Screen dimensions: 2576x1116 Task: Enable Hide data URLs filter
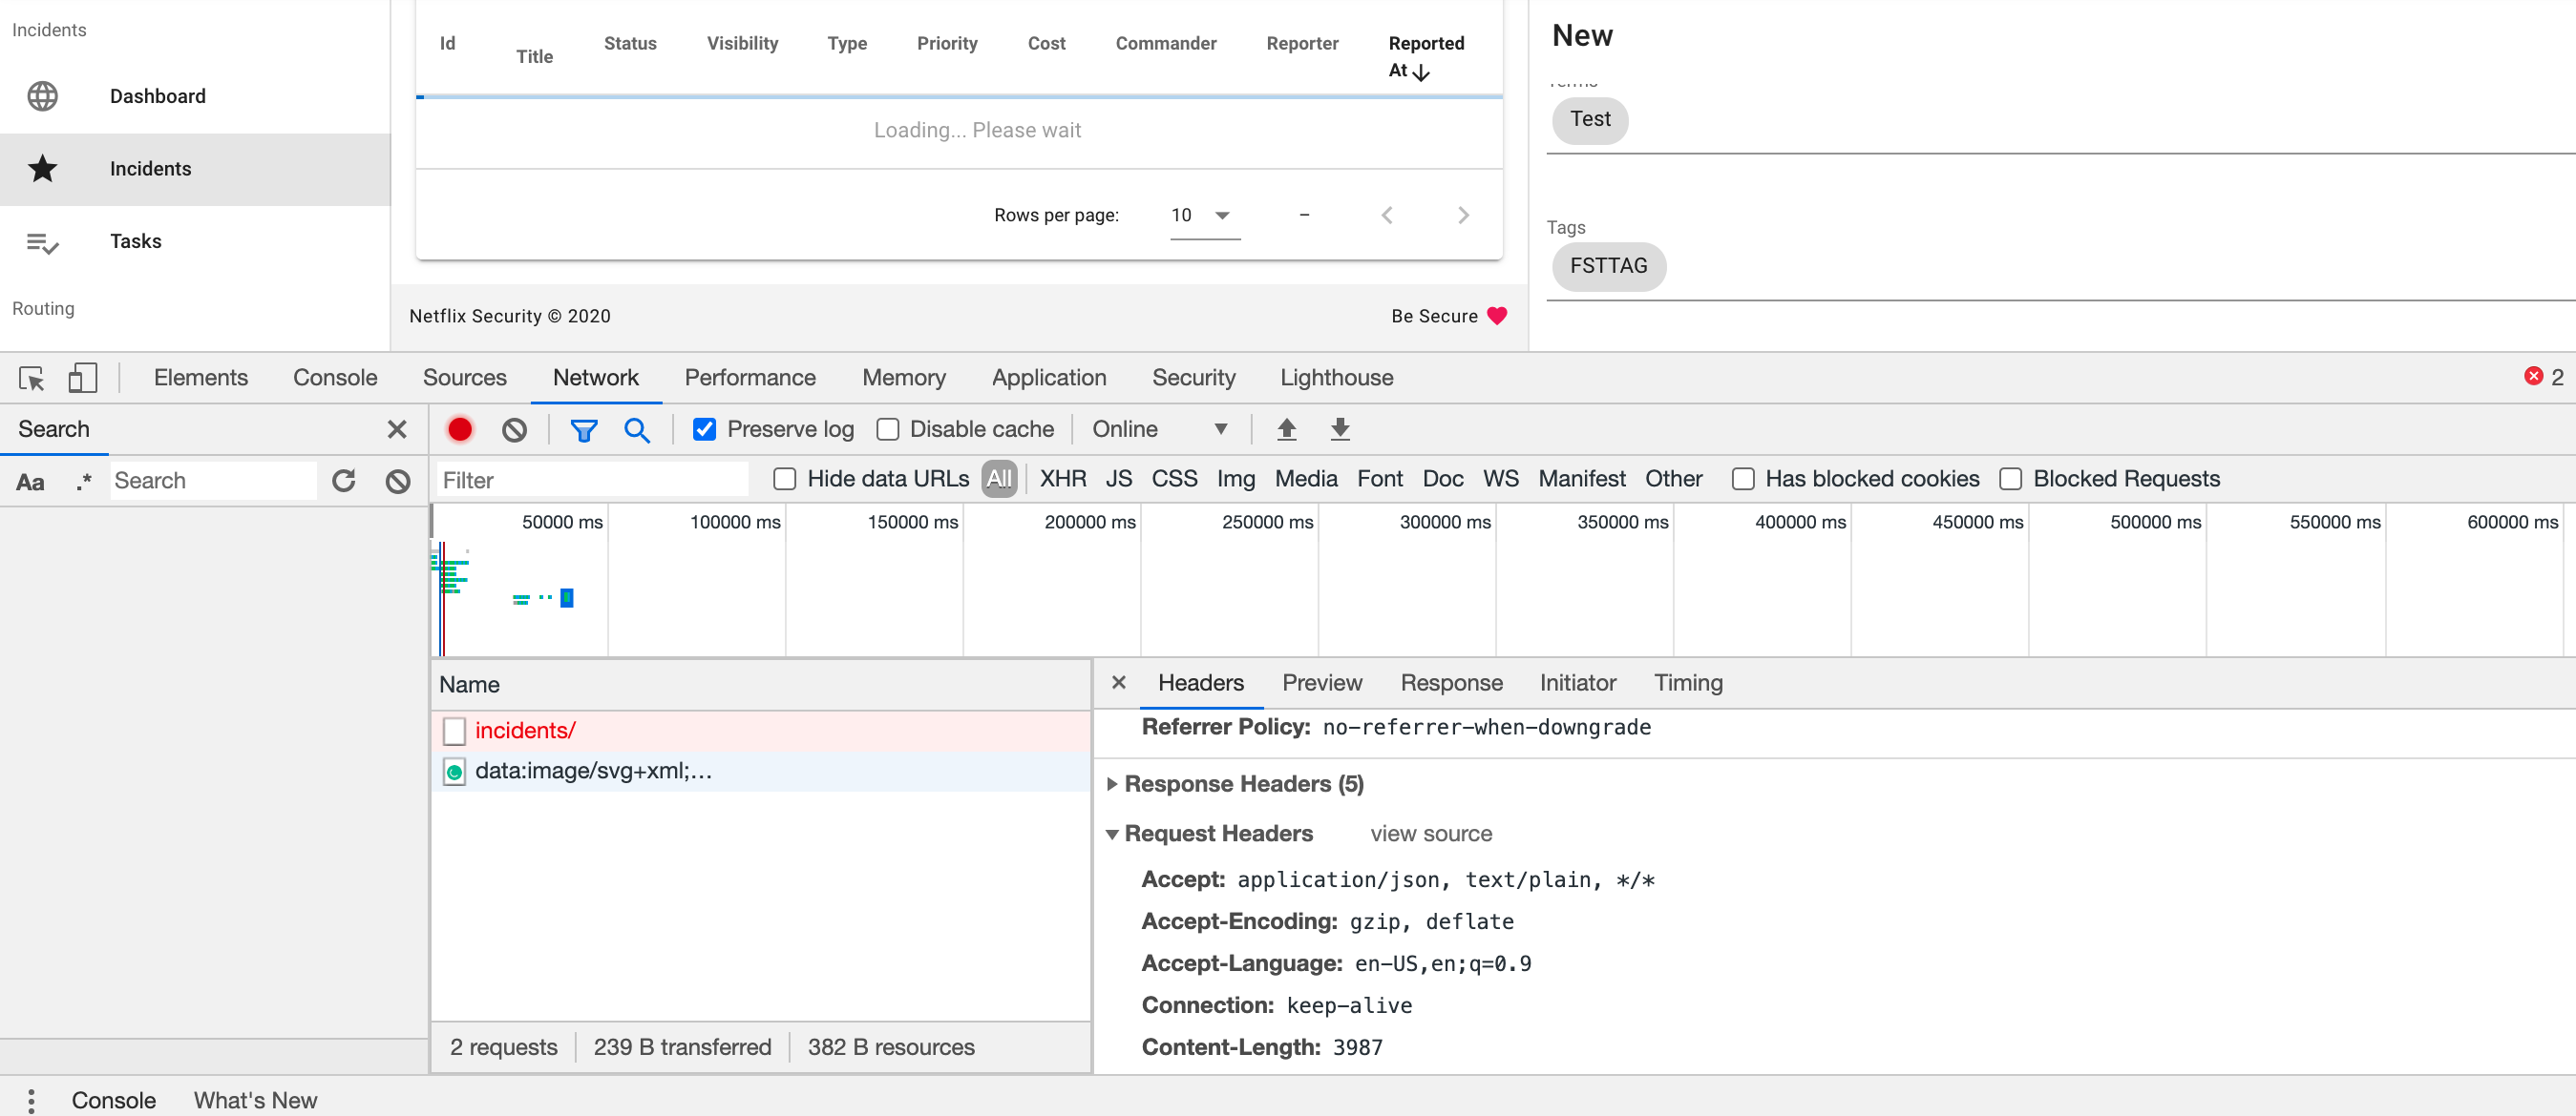(784, 479)
